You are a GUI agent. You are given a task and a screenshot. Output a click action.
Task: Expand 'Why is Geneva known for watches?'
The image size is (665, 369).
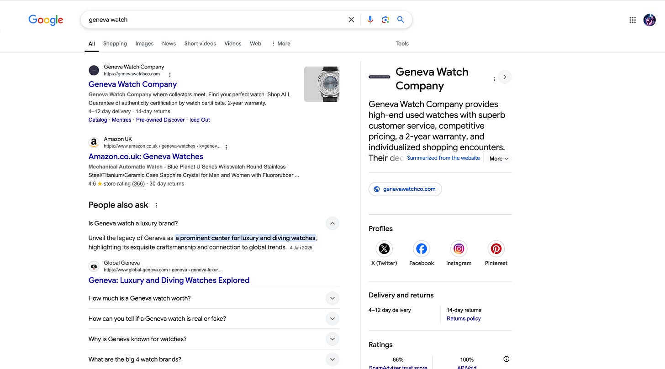click(332, 339)
